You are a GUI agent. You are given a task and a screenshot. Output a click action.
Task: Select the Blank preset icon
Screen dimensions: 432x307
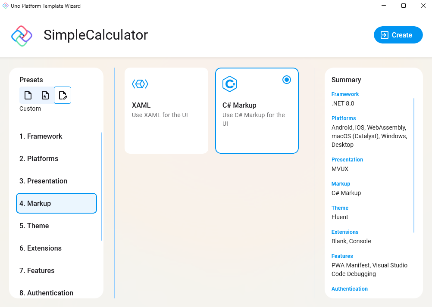(28, 95)
